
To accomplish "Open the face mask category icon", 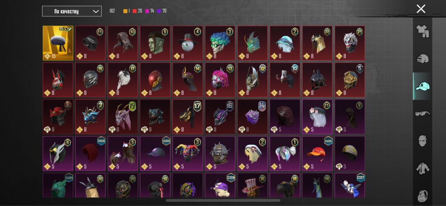I will [422, 141].
